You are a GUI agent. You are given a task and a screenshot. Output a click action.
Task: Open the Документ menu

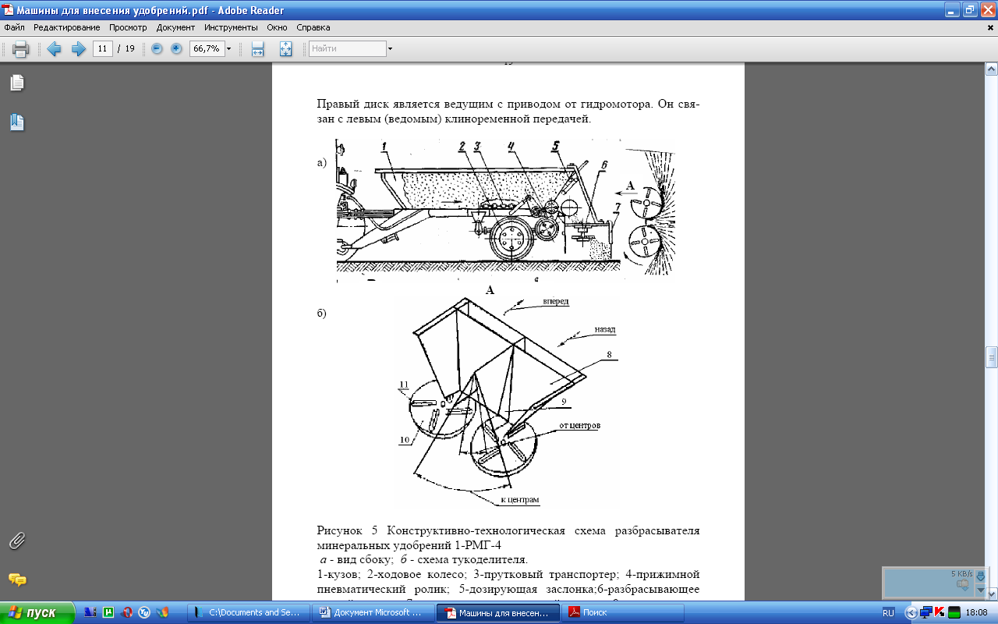pos(175,27)
